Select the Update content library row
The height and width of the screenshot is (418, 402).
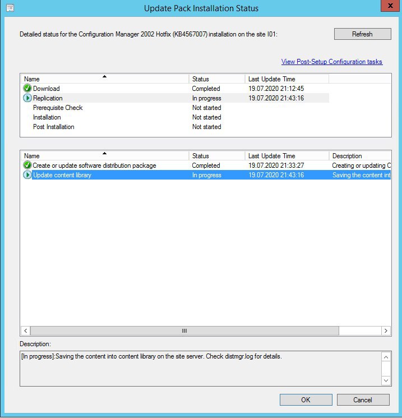tap(206, 175)
